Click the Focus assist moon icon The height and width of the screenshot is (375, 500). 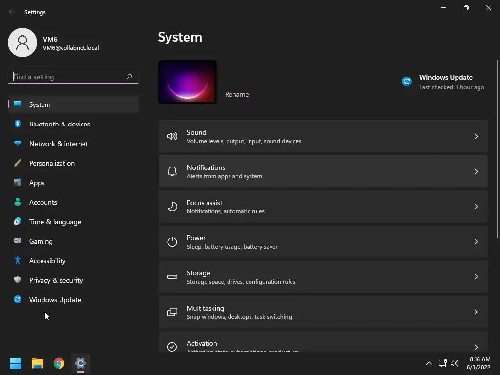172,207
